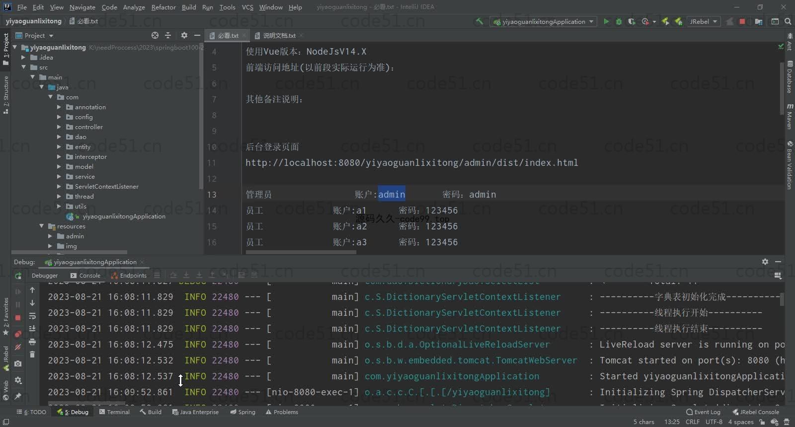Open Project panel settings gear
This screenshot has height=427, width=795.
tap(184, 35)
